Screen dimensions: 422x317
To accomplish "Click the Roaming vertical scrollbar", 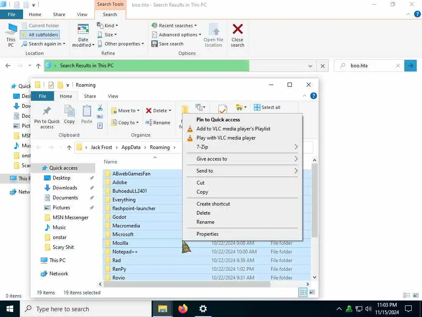I will (314, 201).
